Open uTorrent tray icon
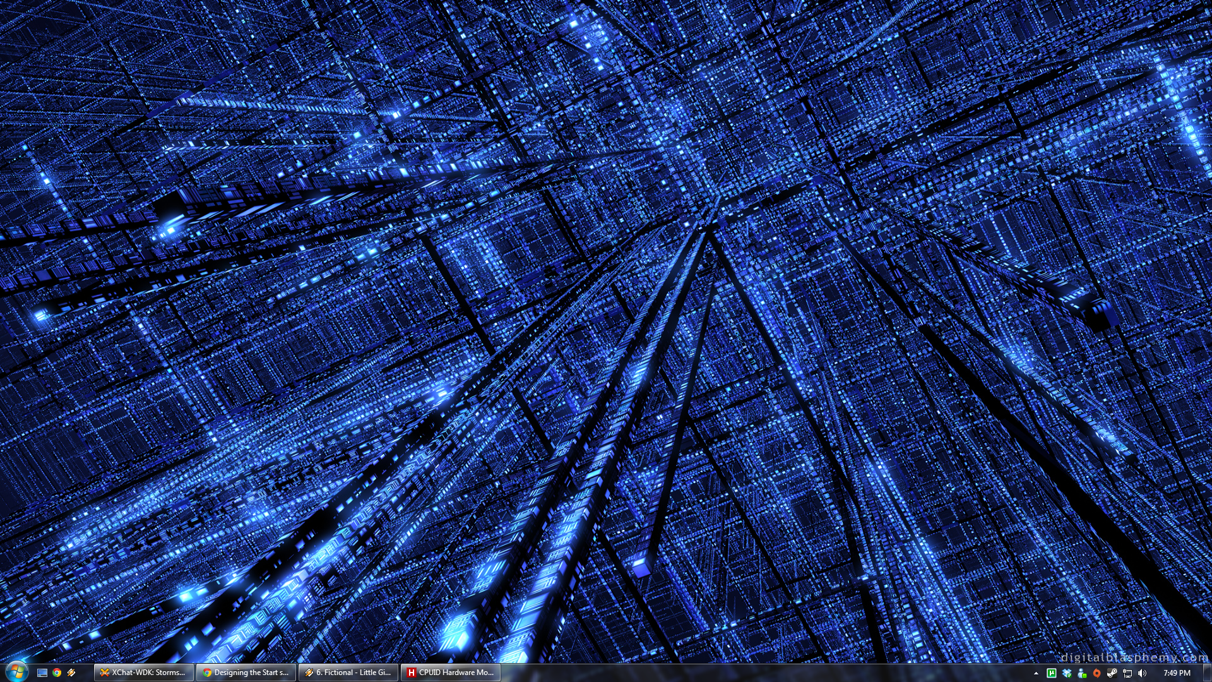Viewport: 1212px width, 682px height. click(1052, 673)
